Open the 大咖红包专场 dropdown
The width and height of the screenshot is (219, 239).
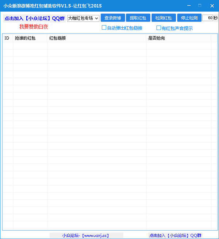pos(83,18)
